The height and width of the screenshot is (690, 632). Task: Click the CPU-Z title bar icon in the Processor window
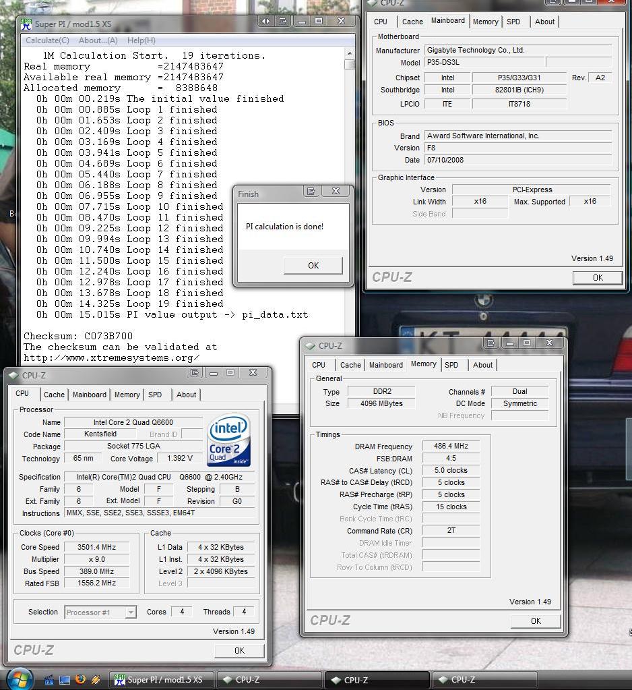pyautogui.click(x=14, y=376)
